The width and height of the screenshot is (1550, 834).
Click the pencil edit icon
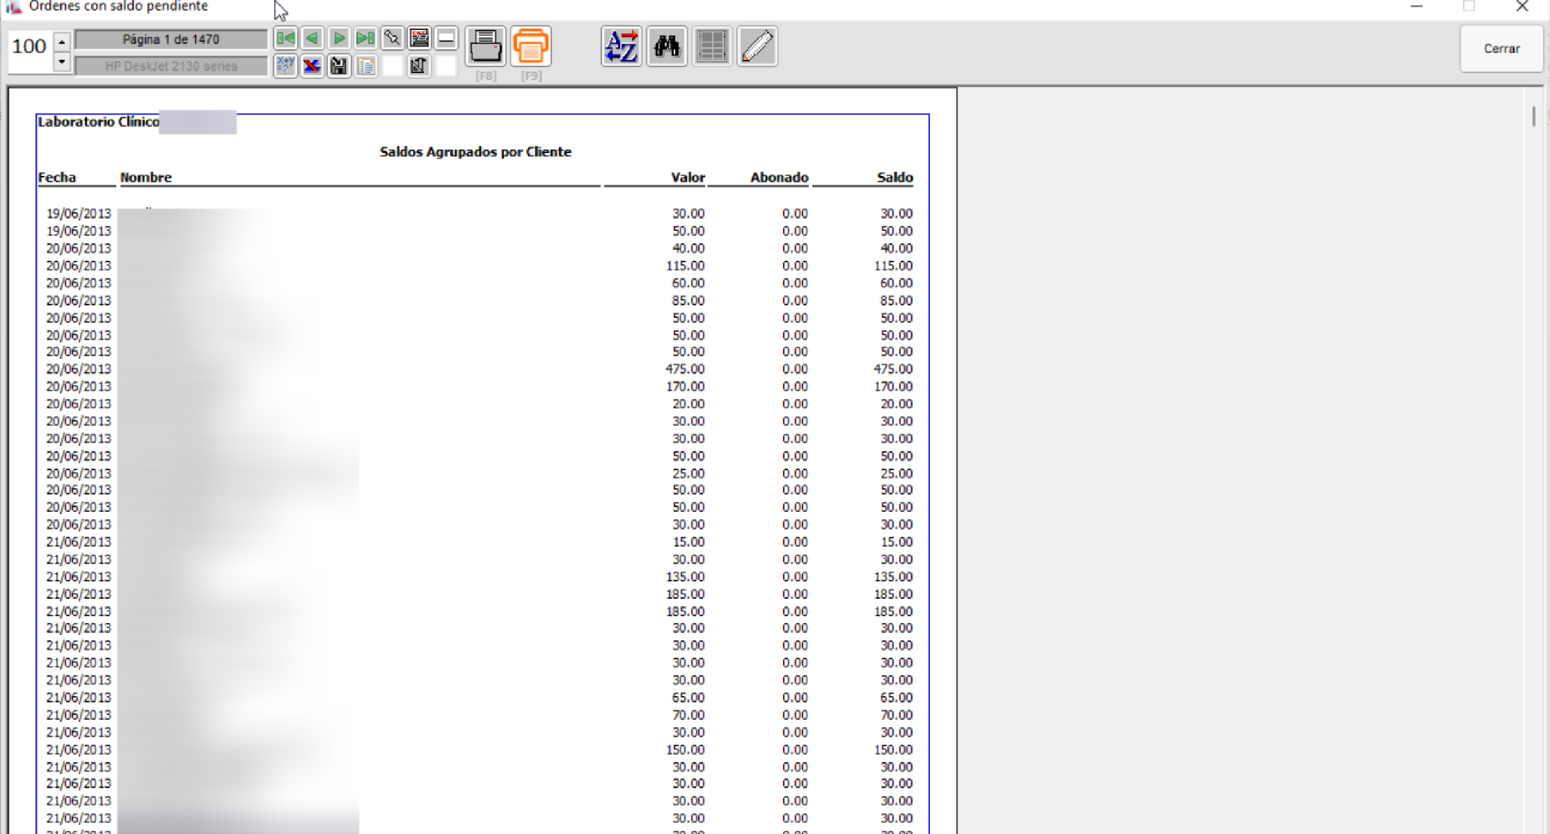[x=758, y=46]
